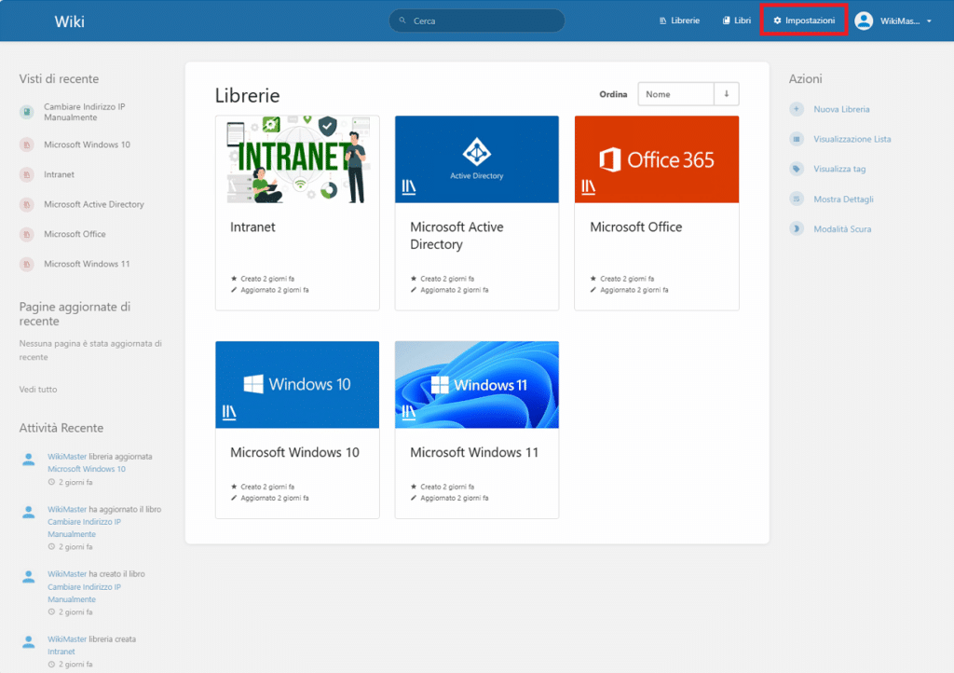Screen dimensions: 954x673
Task: Click shelf icon on Windows 11 cover
Action: click(409, 413)
